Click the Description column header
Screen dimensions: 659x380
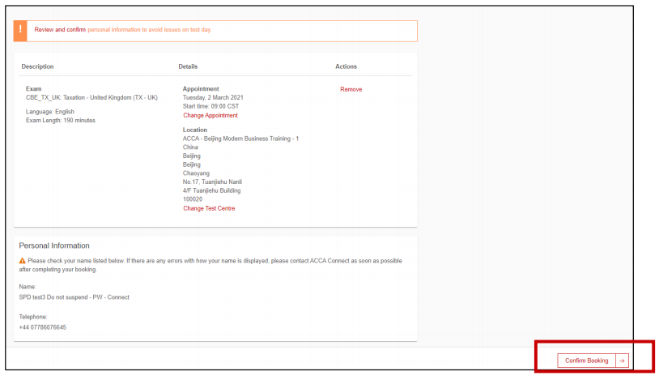point(37,66)
